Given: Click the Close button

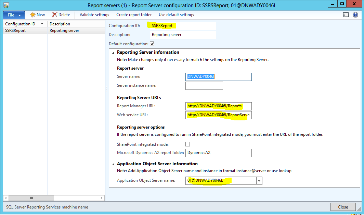Looking at the screenshot, I should [343, 206].
